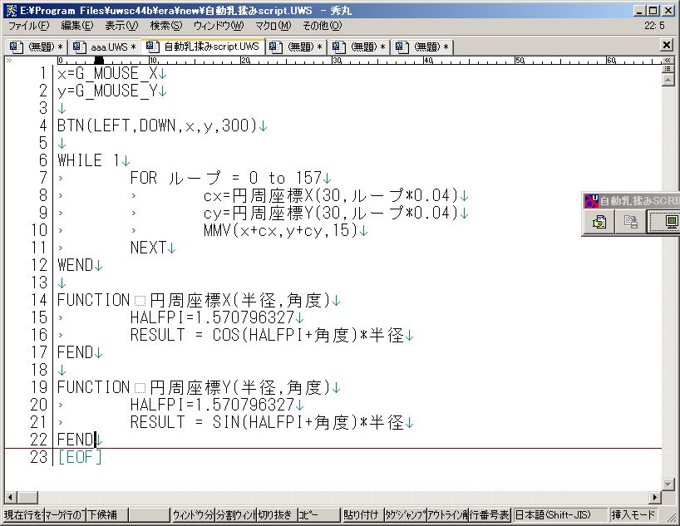The width and height of the screenshot is (680, 526).
Task: Close the current tab with the X button
Action: coord(667,45)
